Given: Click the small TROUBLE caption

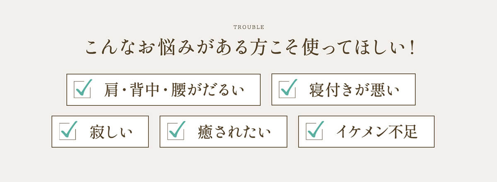Looking at the screenshot, I should [249, 27].
